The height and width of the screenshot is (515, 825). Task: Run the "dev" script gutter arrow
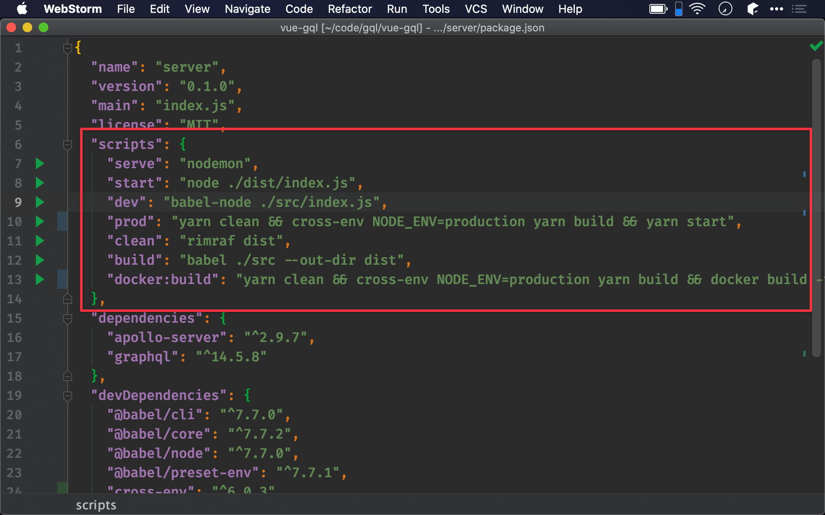(x=40, y=202)
